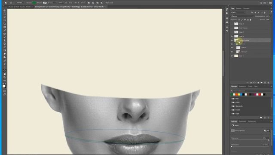275x155 pixels.
Task: Pick the orange swatch in Swatches
Action: point(236,95)
